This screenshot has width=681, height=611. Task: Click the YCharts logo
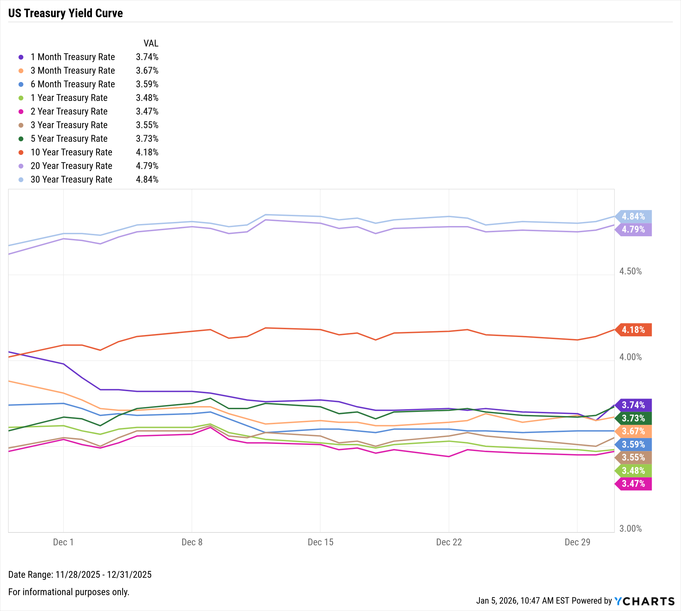click(644, 601)
